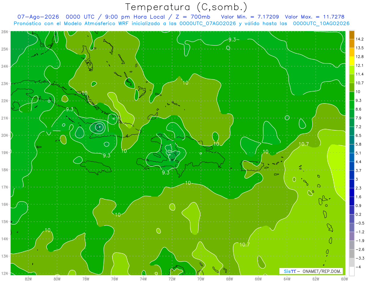Click colorbar label '12.1'
366x283 pixels.
(360, 65)
